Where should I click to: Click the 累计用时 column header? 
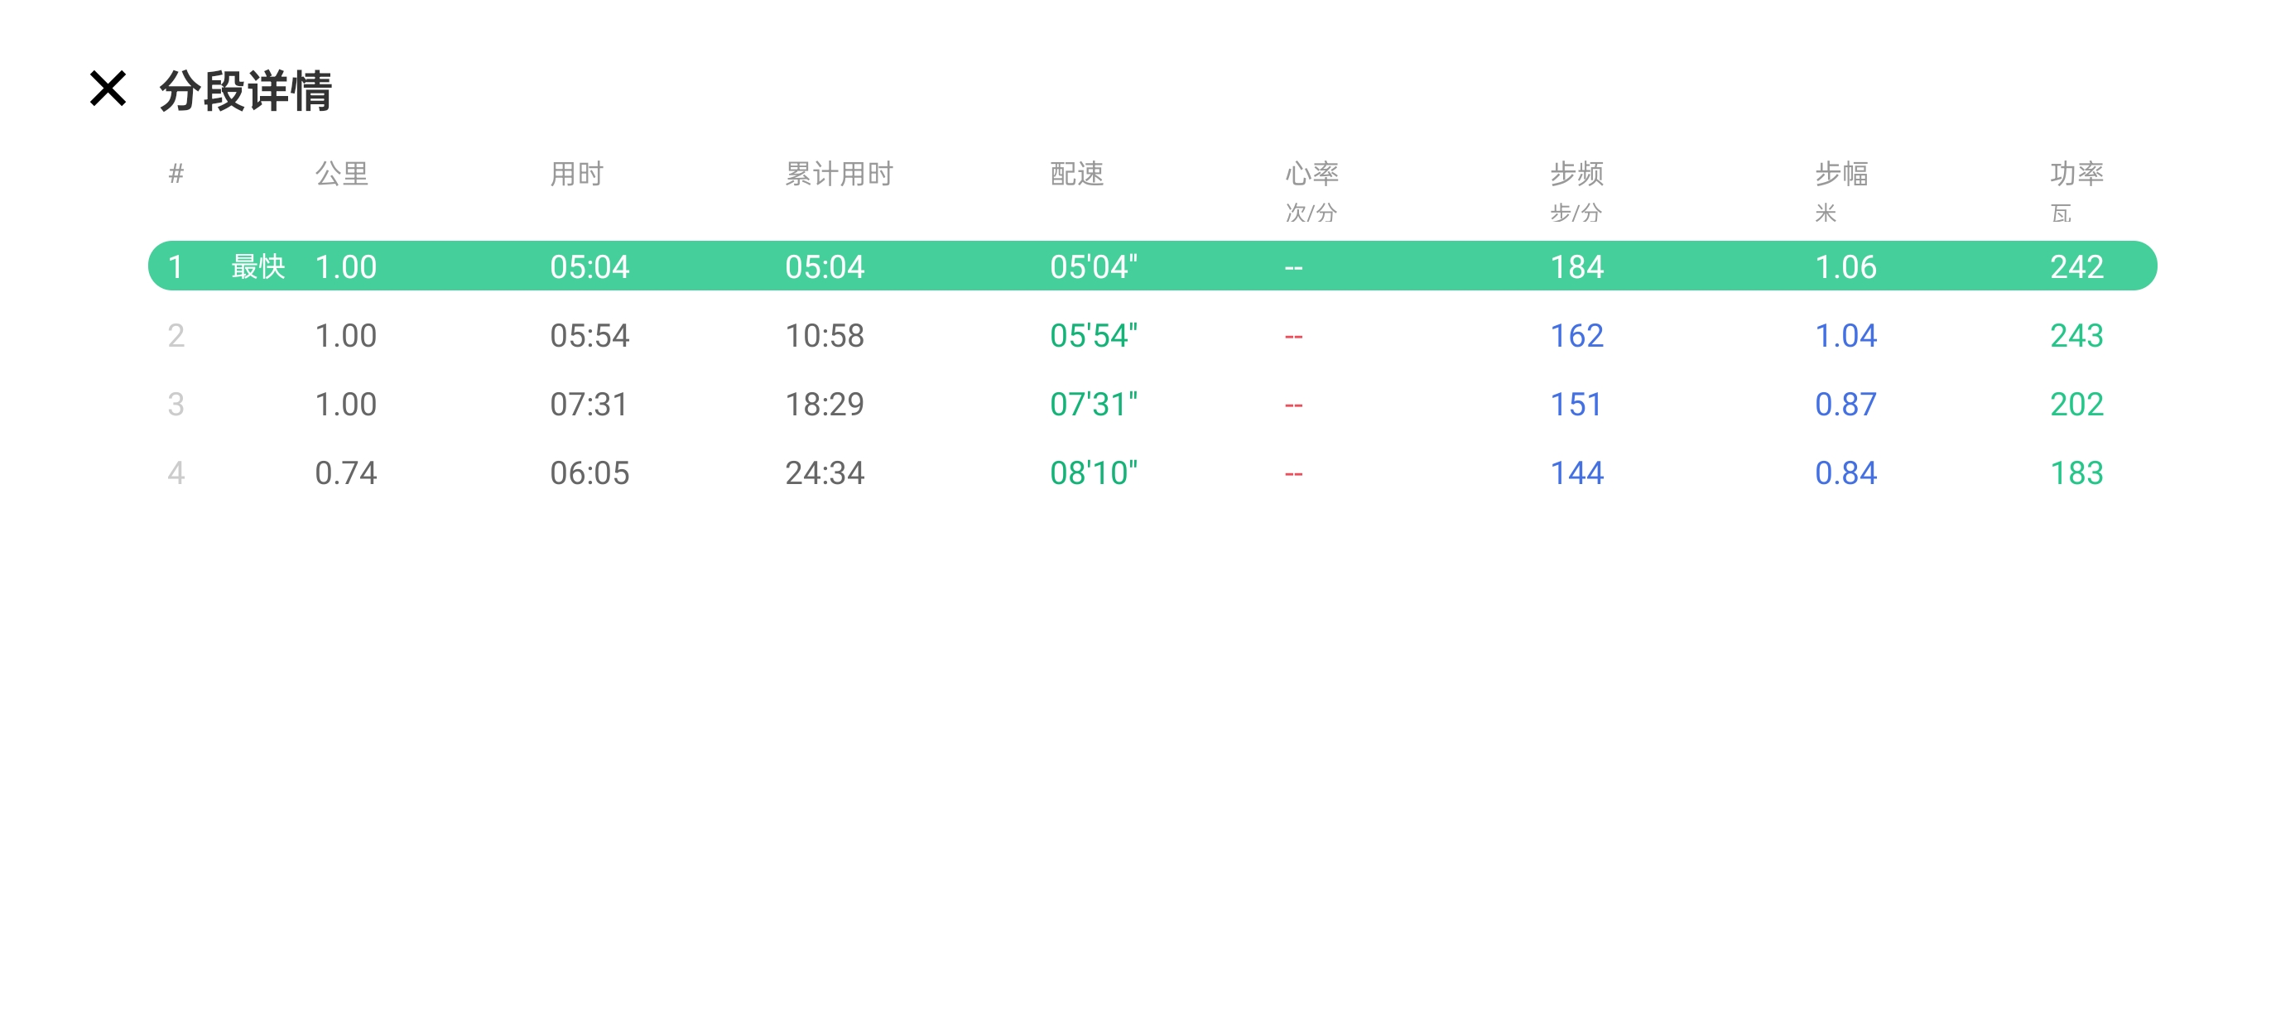coord(839,174)
